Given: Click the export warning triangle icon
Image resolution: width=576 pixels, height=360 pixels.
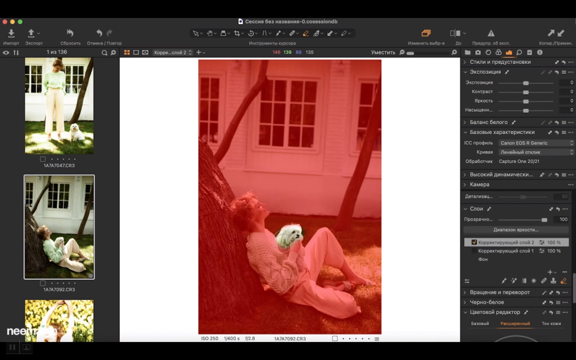Looking at the screenshot, I should (x=491, y=33).
